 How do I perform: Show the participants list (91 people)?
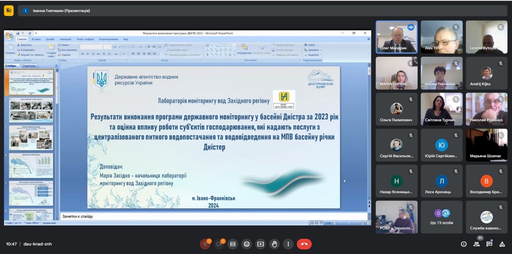click(x=476, y=244)
